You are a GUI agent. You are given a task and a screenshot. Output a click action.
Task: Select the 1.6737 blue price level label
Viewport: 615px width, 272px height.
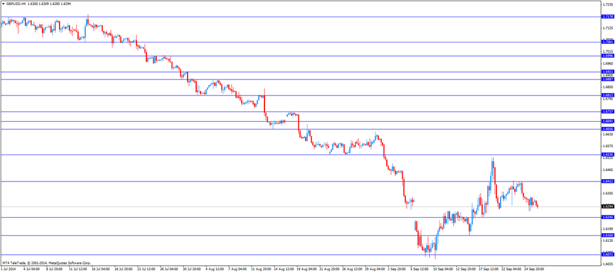tap(607, 111)
